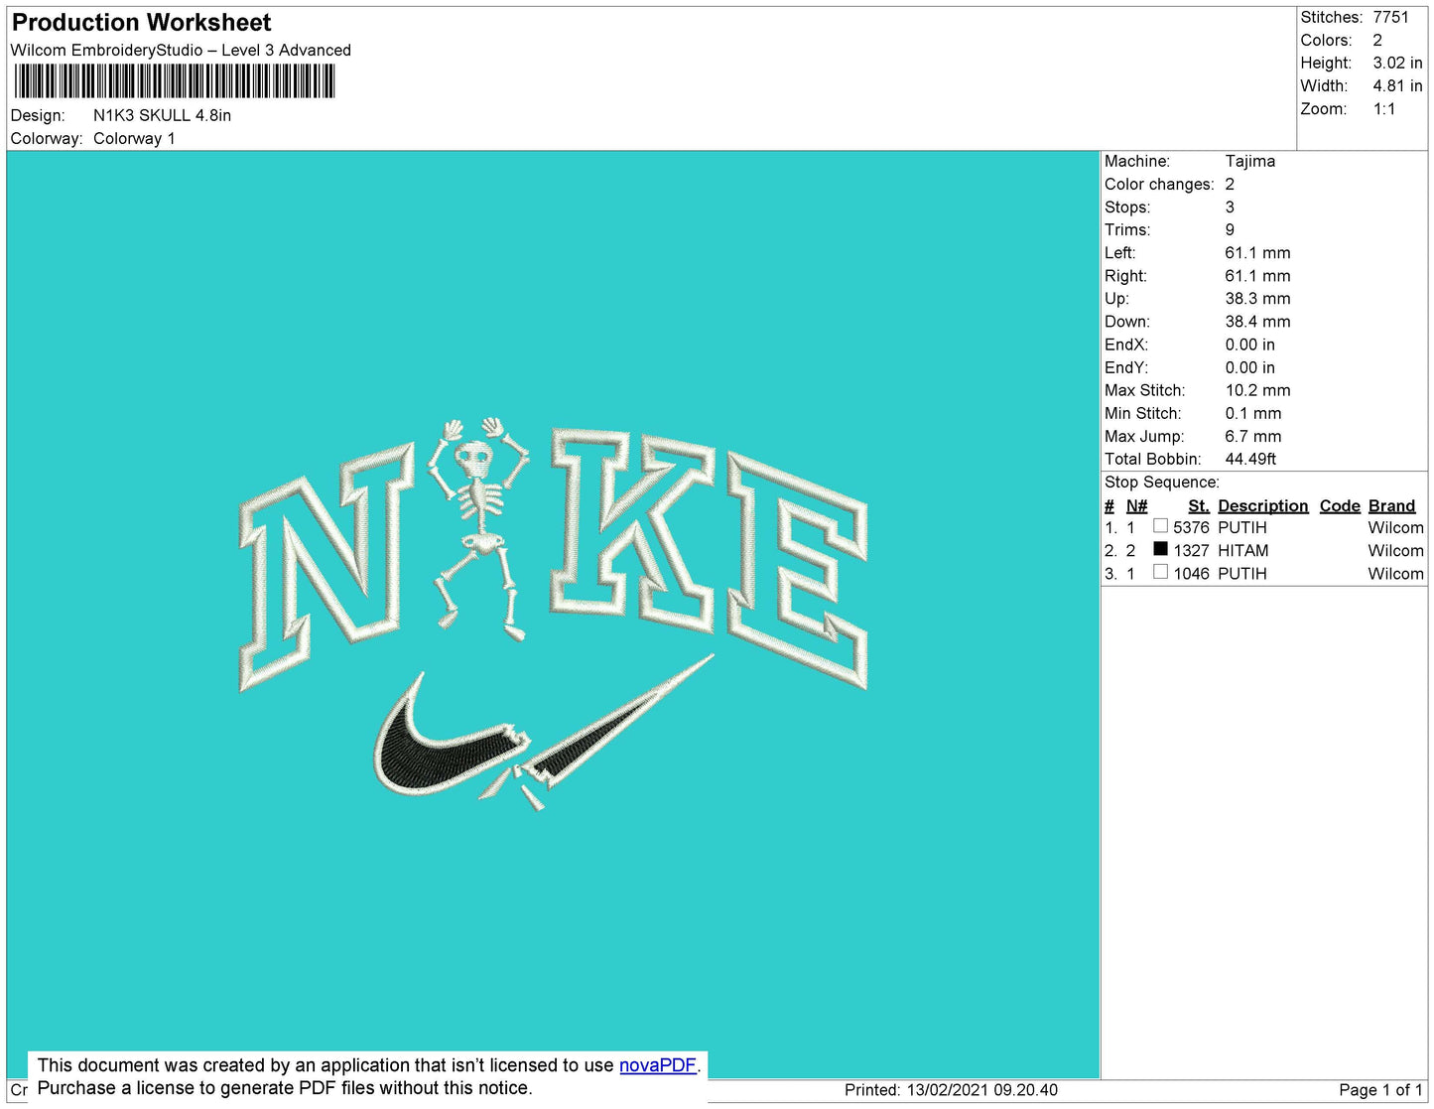Click the 'Brand' column header
Viewport: 1434px width, 1109px height.
pyautogui.click(x=1392, y=505)
